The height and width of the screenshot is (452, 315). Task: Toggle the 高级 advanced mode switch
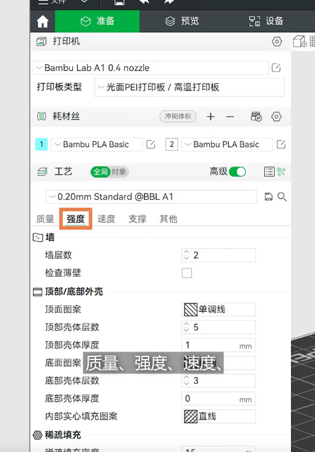(237, 172)
